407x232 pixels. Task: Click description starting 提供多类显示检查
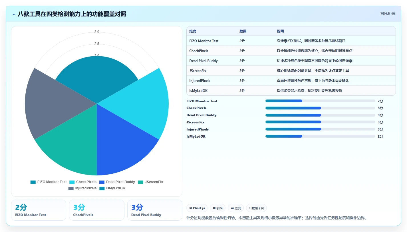309,91
